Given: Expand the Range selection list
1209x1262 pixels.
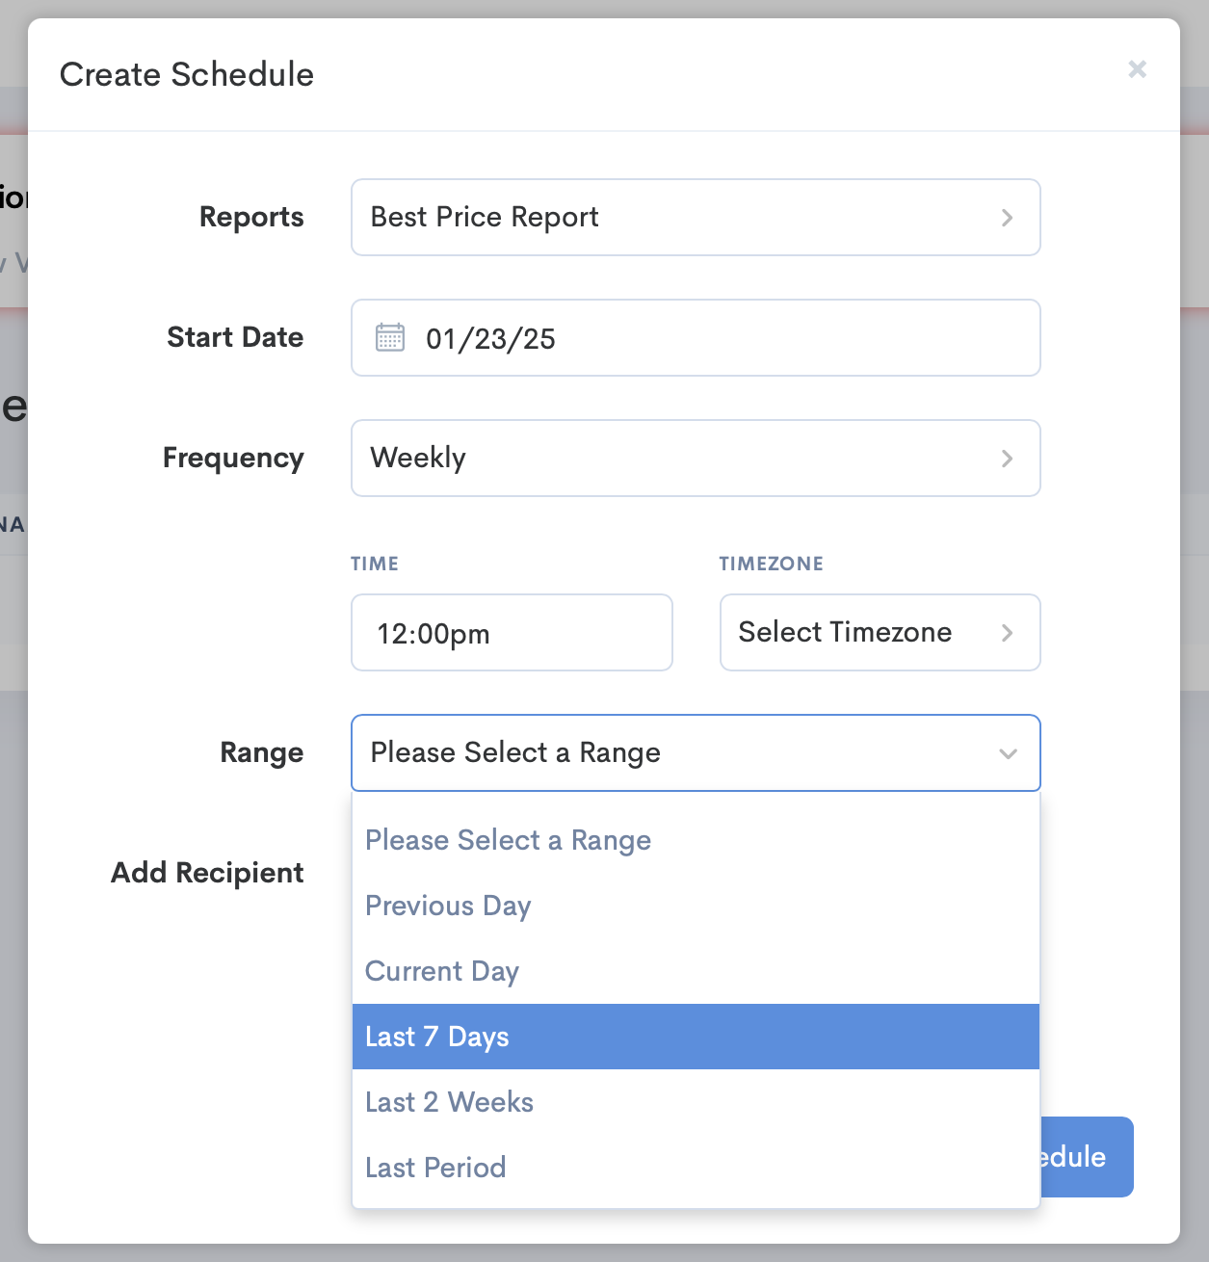Looking at the screenshot, I should coord(696,753).
